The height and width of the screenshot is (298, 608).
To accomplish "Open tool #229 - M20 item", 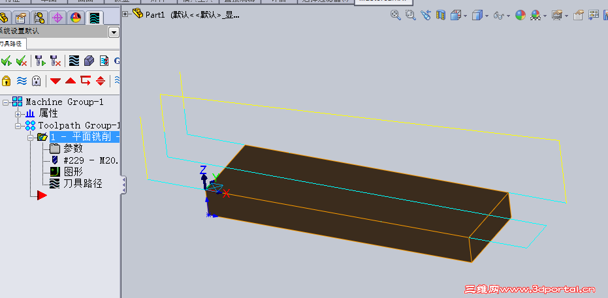I will [x=91, y=160].
